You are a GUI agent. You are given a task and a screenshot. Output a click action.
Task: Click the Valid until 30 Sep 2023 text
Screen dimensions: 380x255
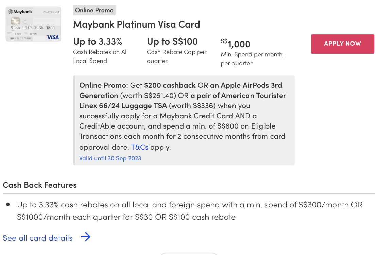[x=110, y=158]
